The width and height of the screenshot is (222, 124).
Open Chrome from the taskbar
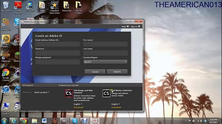click(x=24, y=121)
